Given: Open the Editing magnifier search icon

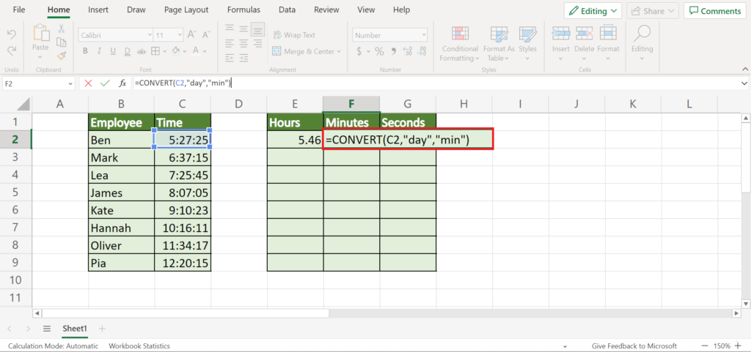Looking at the screenshot, I should pyautogui.click(x=642, y=34).
